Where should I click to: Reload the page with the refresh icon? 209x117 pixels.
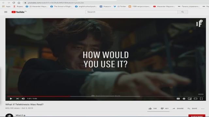click(x=14, y=3)
